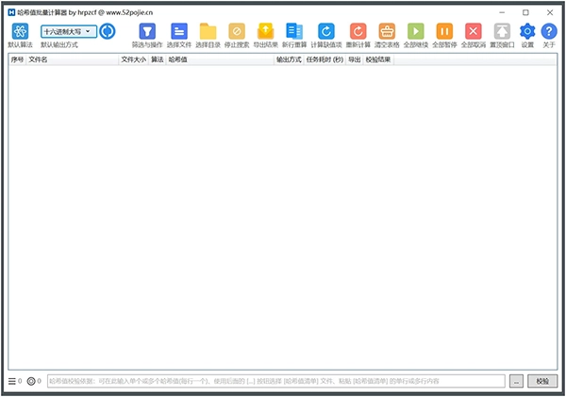Click the 默认算法 default algorithm icon
Viewport: 566px width, 397px height.
(20, 32)
